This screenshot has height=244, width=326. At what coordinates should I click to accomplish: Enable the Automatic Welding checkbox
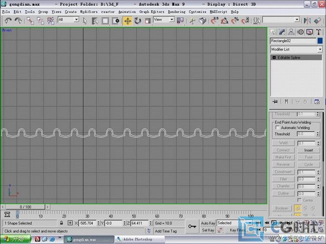click(x=277, y=128)
